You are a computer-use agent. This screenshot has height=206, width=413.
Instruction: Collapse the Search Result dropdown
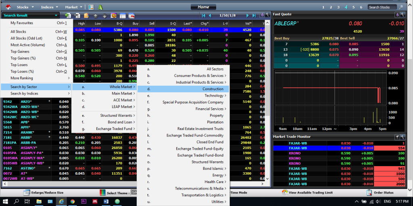pos(31,16)
